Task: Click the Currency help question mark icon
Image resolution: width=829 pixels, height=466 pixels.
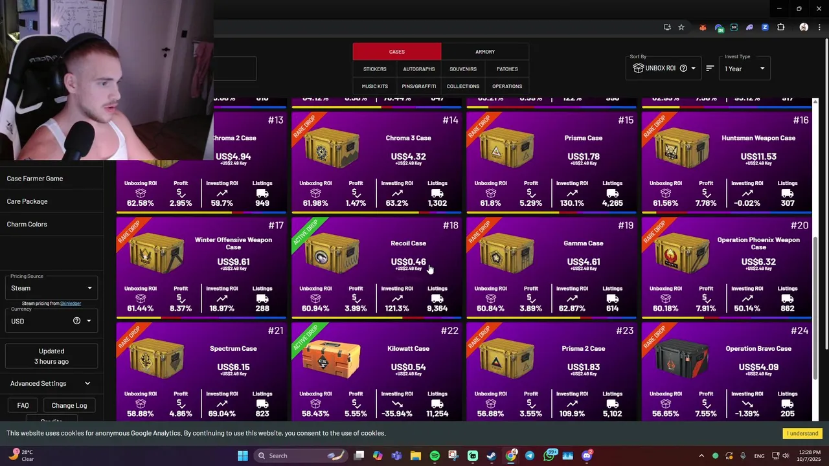Action: 76,321
